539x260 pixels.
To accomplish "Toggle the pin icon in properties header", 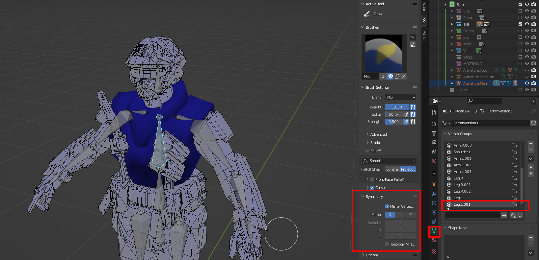I will click(x=533, y=111).
